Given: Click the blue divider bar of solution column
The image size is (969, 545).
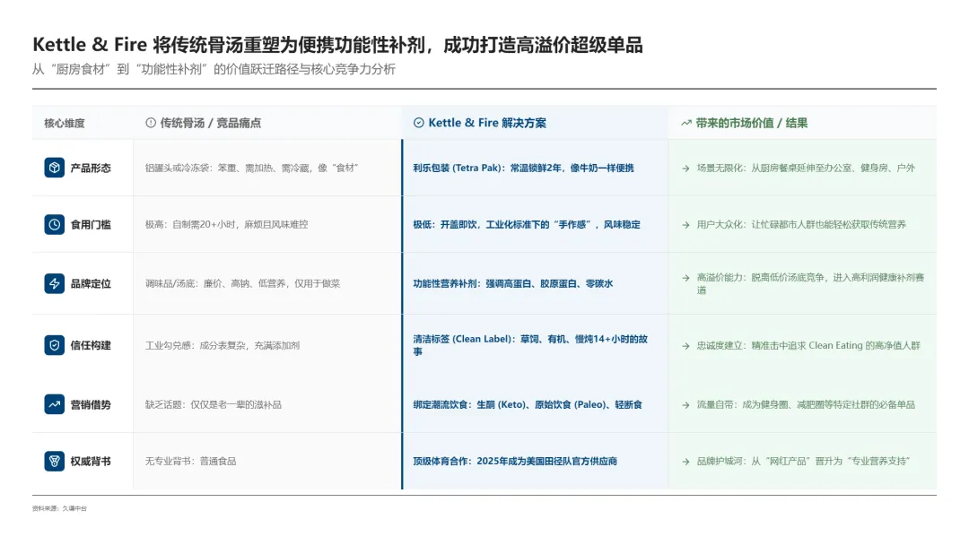Looking at the screenshot, I should tap(401, 314).
